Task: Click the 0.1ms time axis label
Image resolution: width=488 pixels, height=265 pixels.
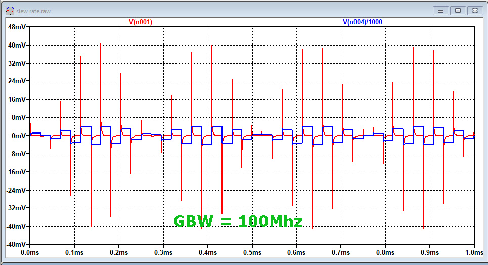Action: [74, 252]
